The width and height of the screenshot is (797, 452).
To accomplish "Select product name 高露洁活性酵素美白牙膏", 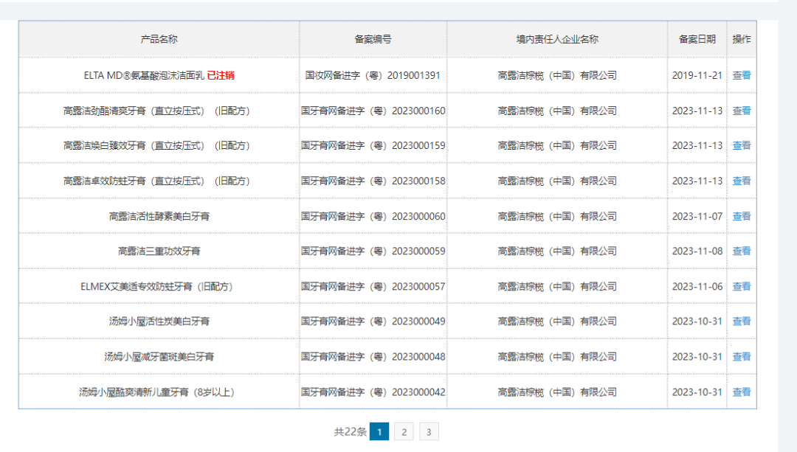I will (x=159, y=216).
